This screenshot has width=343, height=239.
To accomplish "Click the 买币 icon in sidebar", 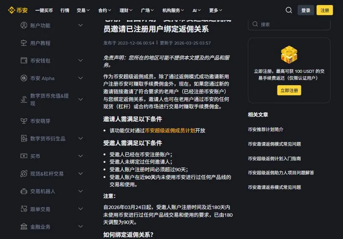I will 24,156.
